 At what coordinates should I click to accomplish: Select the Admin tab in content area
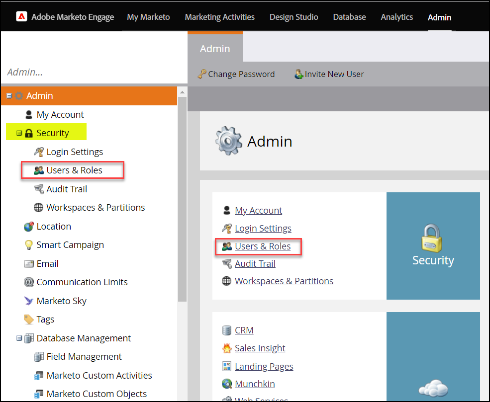coord(215,49)
